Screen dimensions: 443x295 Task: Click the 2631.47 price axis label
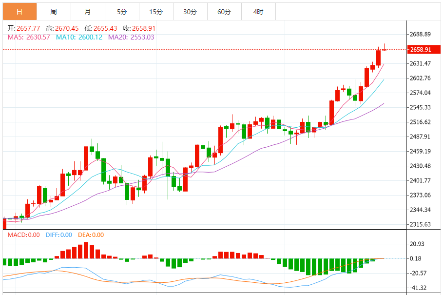[421, 63]
